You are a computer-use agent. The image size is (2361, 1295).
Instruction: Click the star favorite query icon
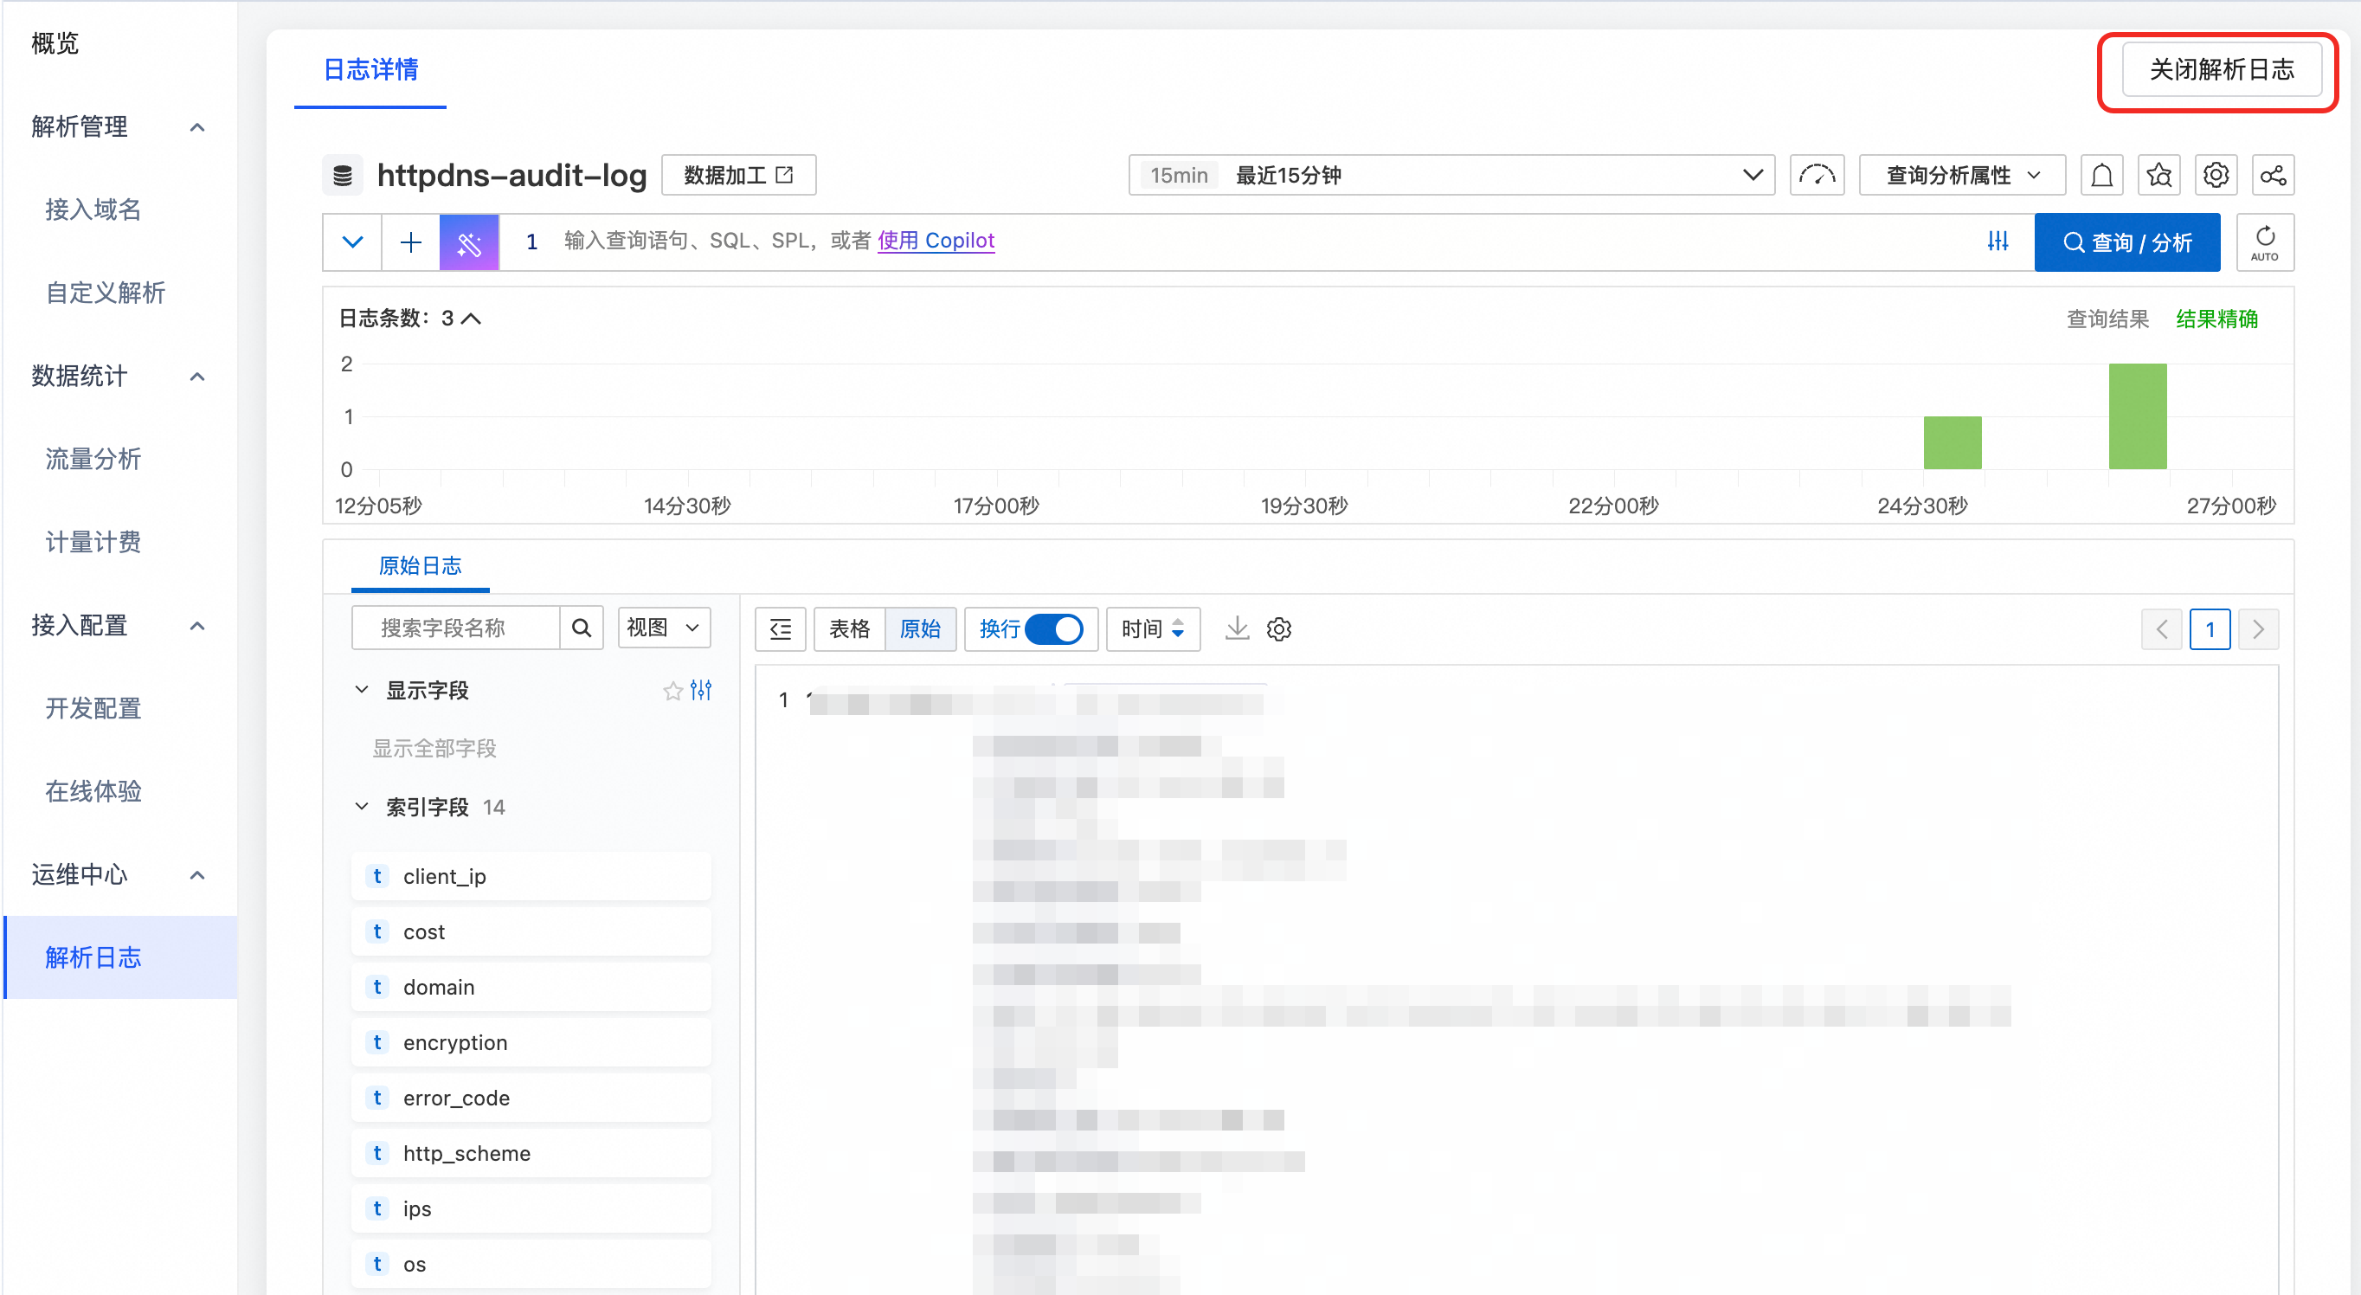2158,175
